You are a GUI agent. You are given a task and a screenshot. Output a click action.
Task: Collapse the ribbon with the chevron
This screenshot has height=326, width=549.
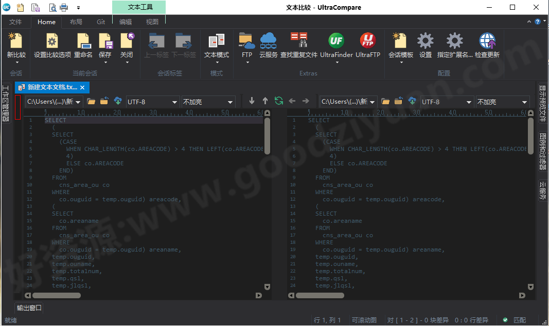click(x=529, y=22)
